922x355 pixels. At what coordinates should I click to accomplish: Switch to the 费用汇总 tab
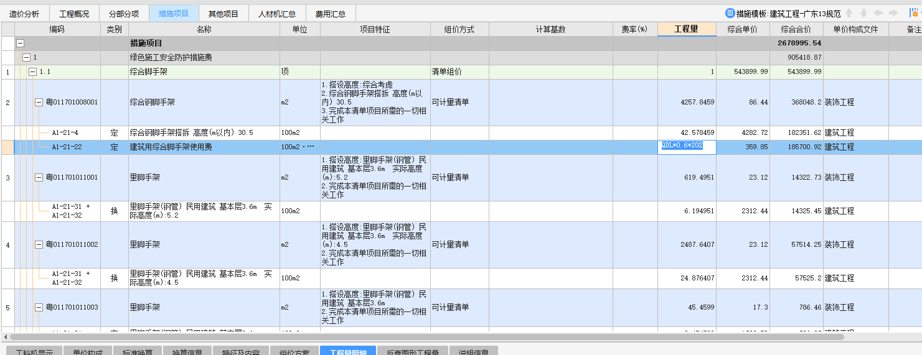click(331, 14)
